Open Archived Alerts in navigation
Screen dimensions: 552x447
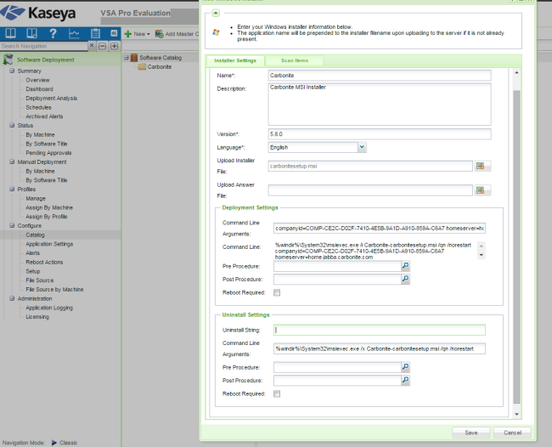click(44, 116)
